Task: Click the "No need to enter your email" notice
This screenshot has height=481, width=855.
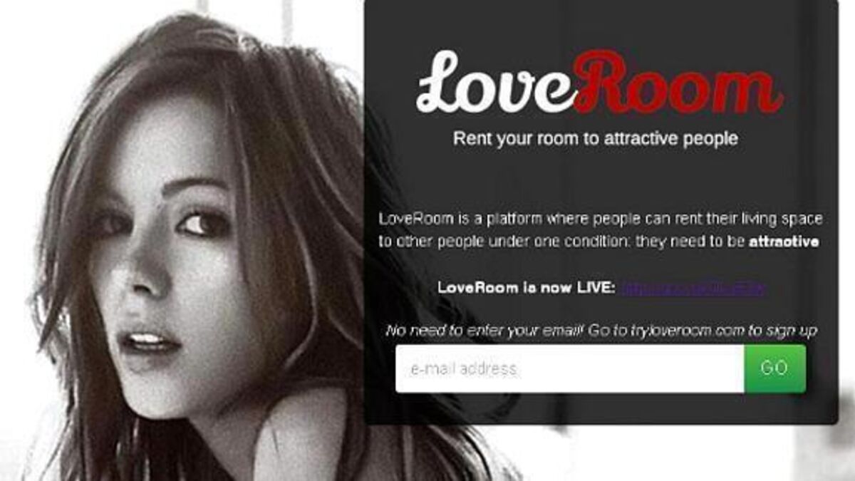Action: point(485,331)
